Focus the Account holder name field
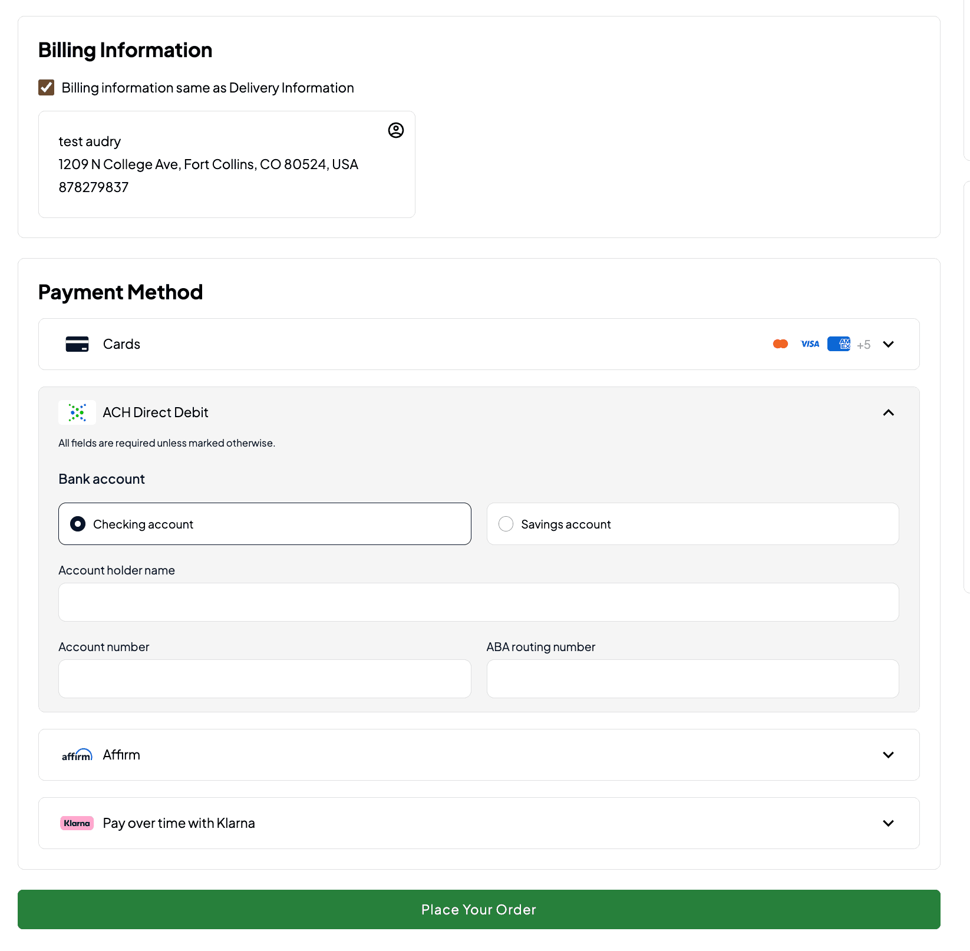 click(479, 602)
